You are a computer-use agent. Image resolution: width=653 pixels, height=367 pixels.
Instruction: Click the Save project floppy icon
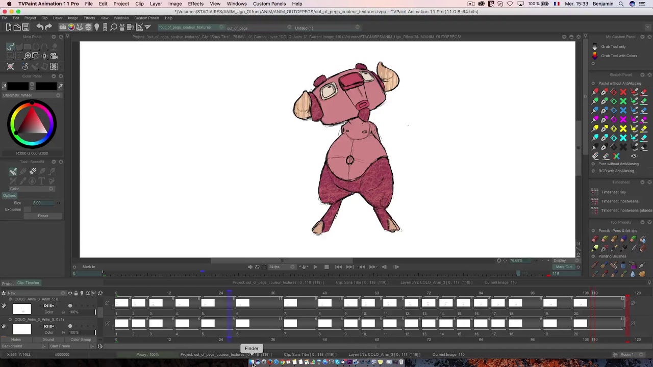coord(26,27)
